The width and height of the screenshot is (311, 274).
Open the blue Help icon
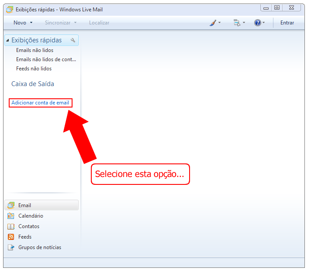coord(257,23)
